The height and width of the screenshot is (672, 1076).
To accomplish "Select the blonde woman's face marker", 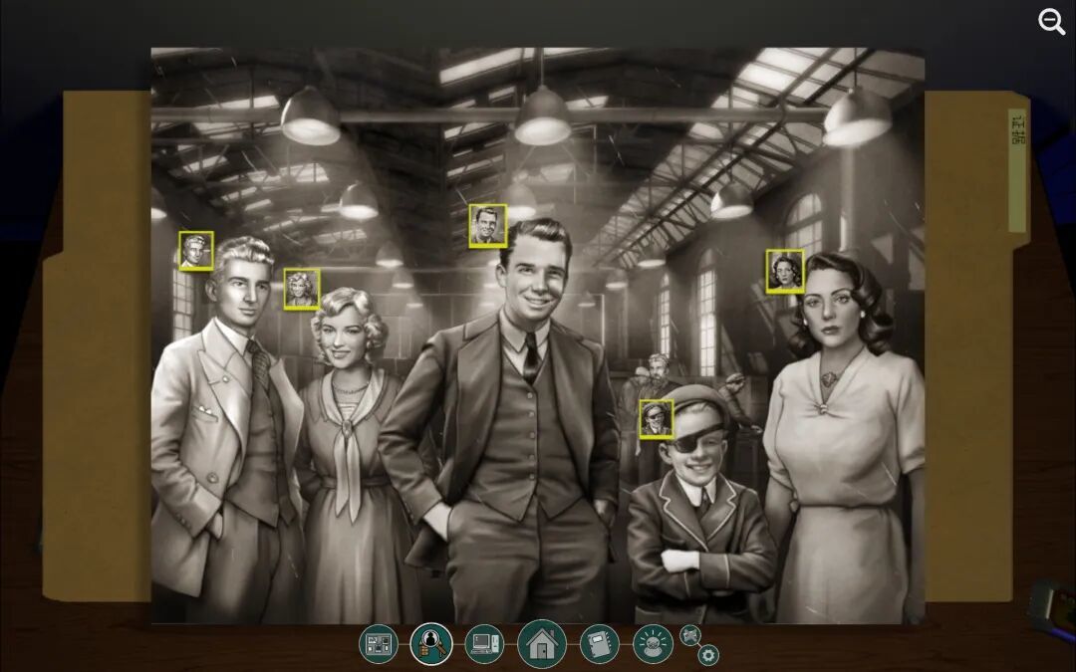I will point(301,289).
